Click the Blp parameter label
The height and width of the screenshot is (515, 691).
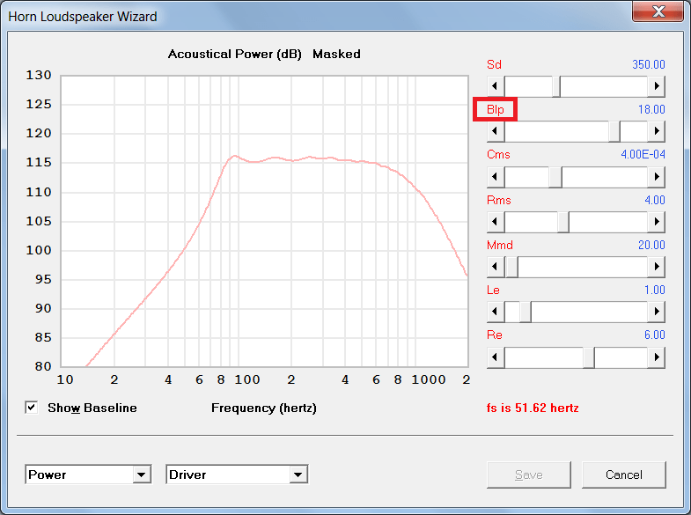click(x=495, y=109)
